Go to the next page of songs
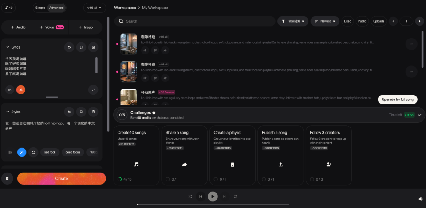 [420, 21]
